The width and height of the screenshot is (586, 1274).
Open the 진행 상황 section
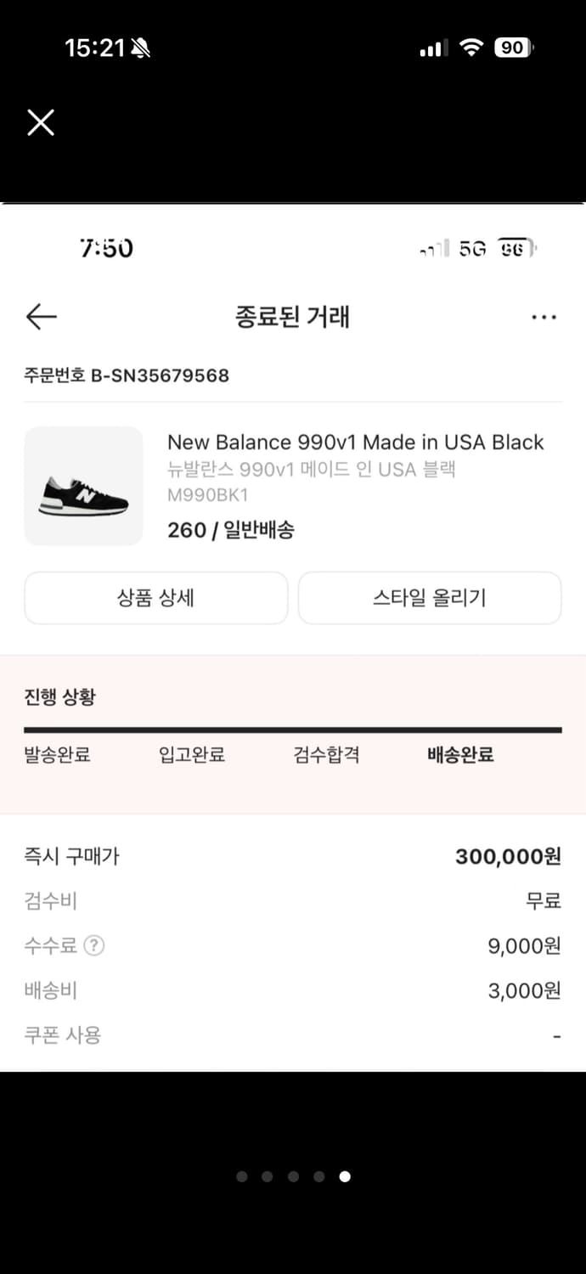(x=60, y=696)
